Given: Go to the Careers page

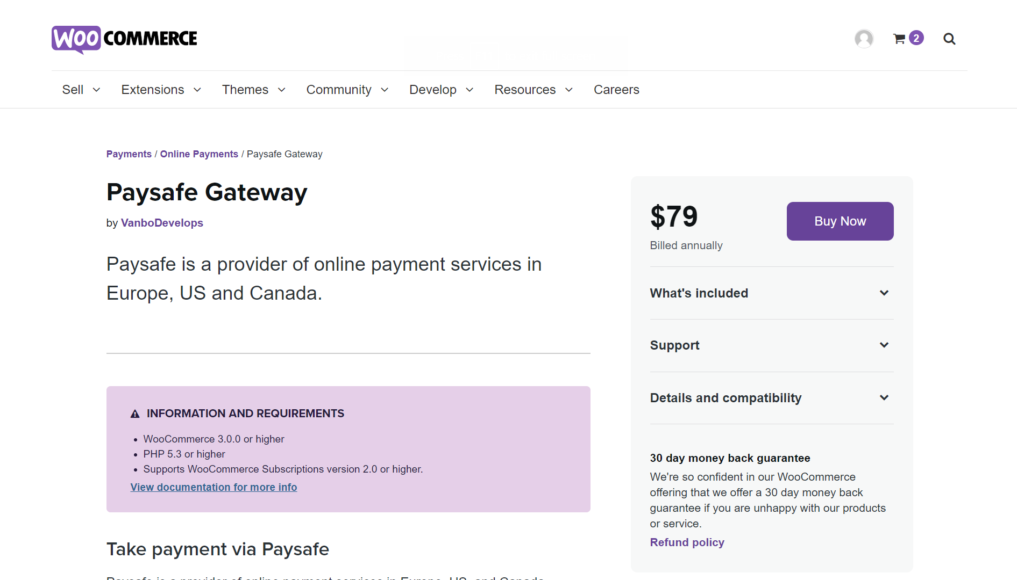Looking at the screenshot, I should click(x=616, y=90).
